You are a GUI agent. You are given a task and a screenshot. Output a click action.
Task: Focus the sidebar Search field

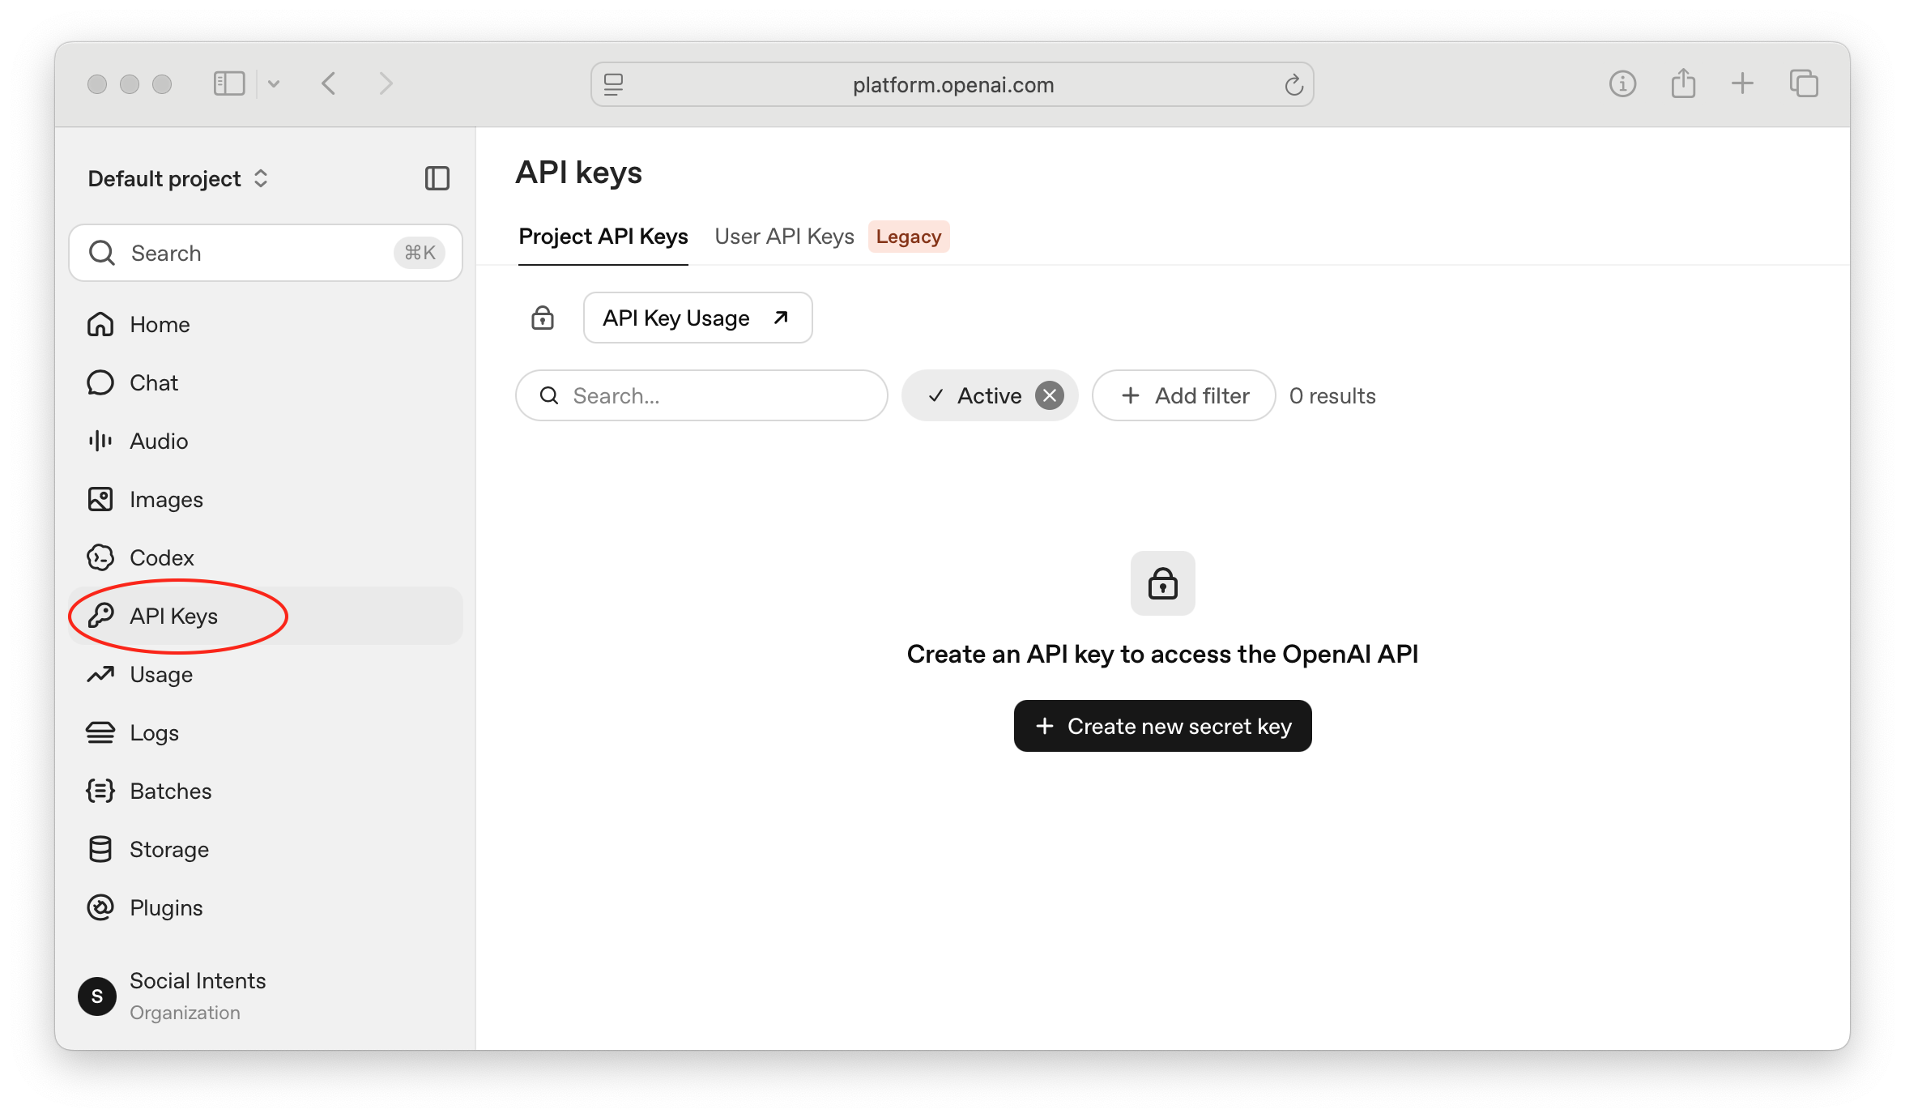tap(266, 253)
